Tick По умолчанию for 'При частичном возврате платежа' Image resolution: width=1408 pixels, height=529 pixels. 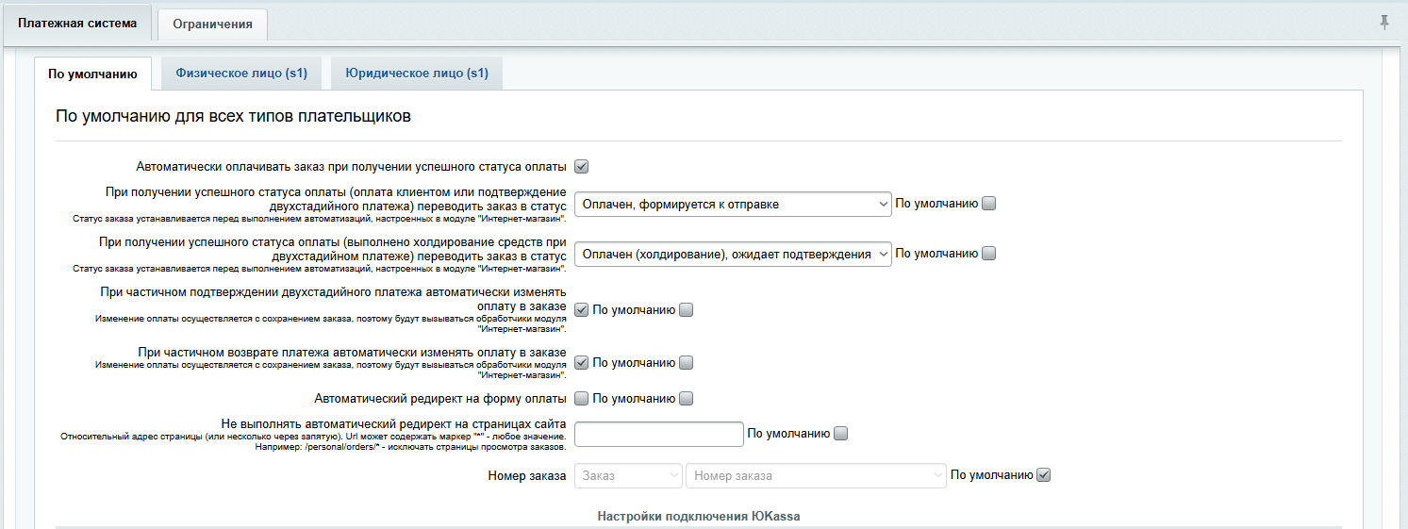[x=686, y=363]
